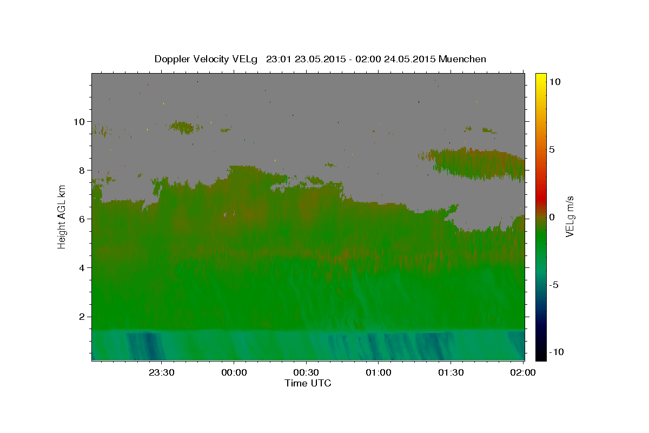Click the 02:00 time tick label

pos(523,372)
